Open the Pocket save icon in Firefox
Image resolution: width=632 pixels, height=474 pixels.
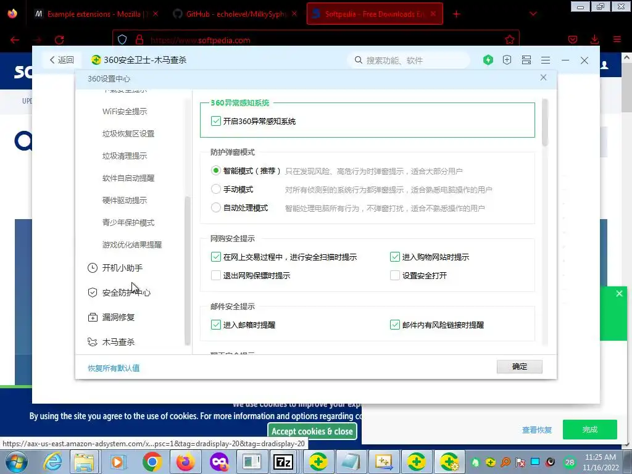[x=573, y=39]
